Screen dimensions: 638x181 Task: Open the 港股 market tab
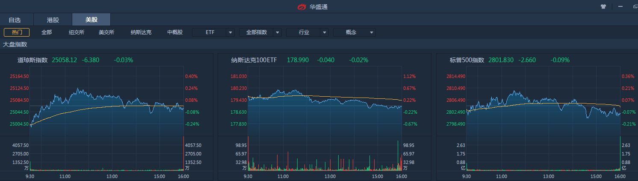53,20
